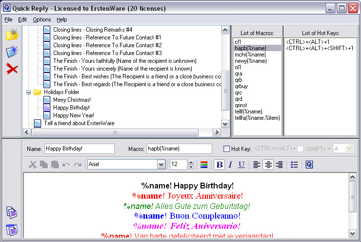361x242 pixels.
Task: Click the new folder icon in left sidebar
Action: [12, 35]
